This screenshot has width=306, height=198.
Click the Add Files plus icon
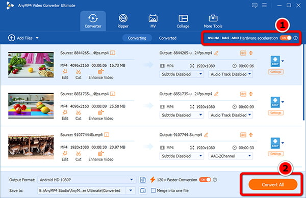coord(12,38)
